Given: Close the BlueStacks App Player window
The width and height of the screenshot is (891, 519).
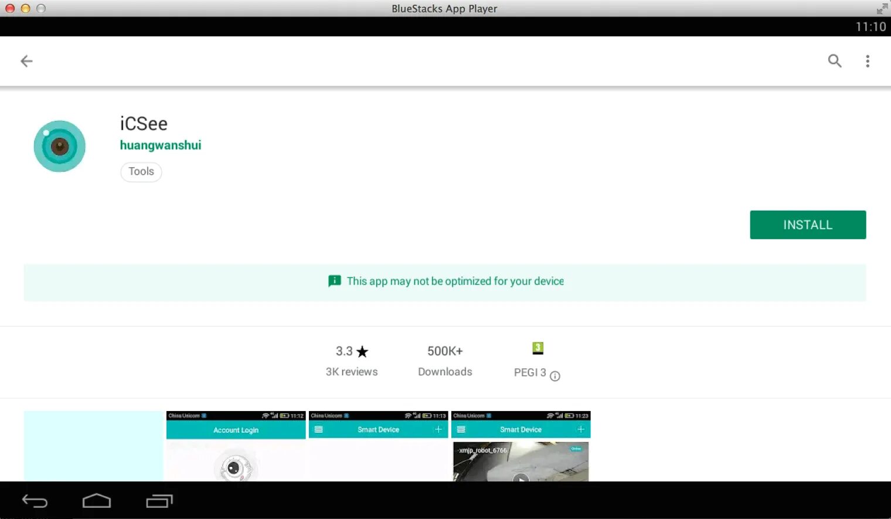Looking at the screenshot, I should 10,8.
